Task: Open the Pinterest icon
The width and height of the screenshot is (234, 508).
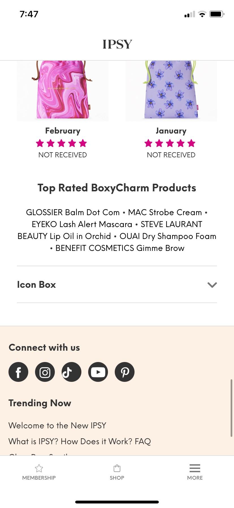Action: (125, 372)
